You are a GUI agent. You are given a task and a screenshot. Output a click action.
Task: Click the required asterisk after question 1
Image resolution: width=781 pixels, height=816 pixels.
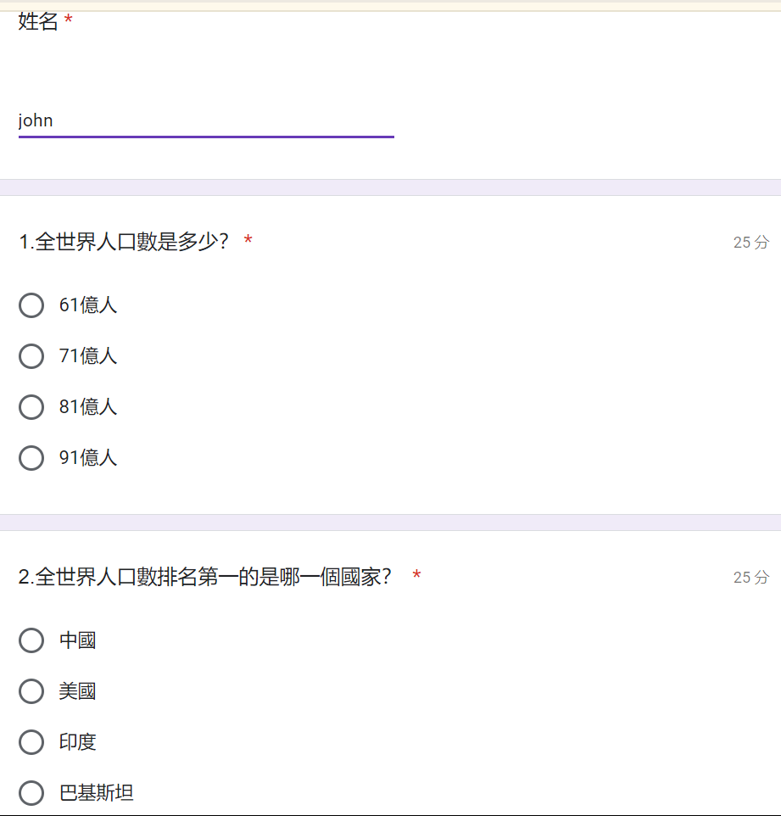coord(248,242)
